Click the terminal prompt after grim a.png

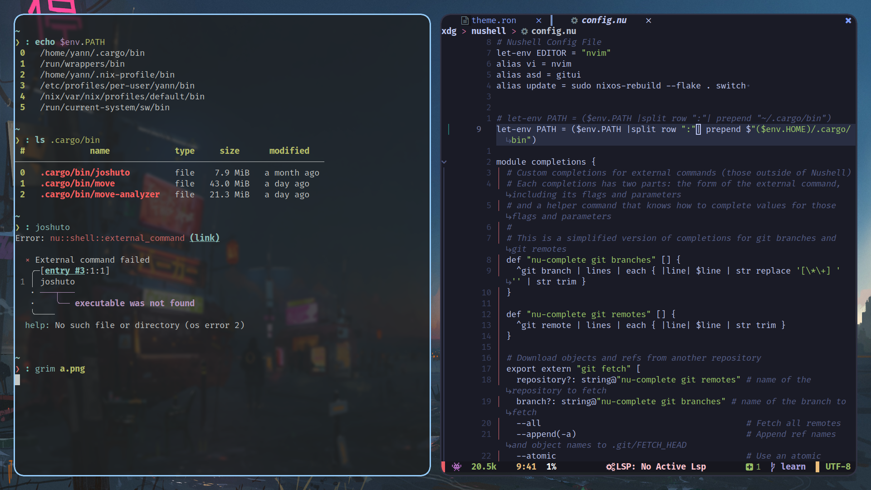(18, 380)
